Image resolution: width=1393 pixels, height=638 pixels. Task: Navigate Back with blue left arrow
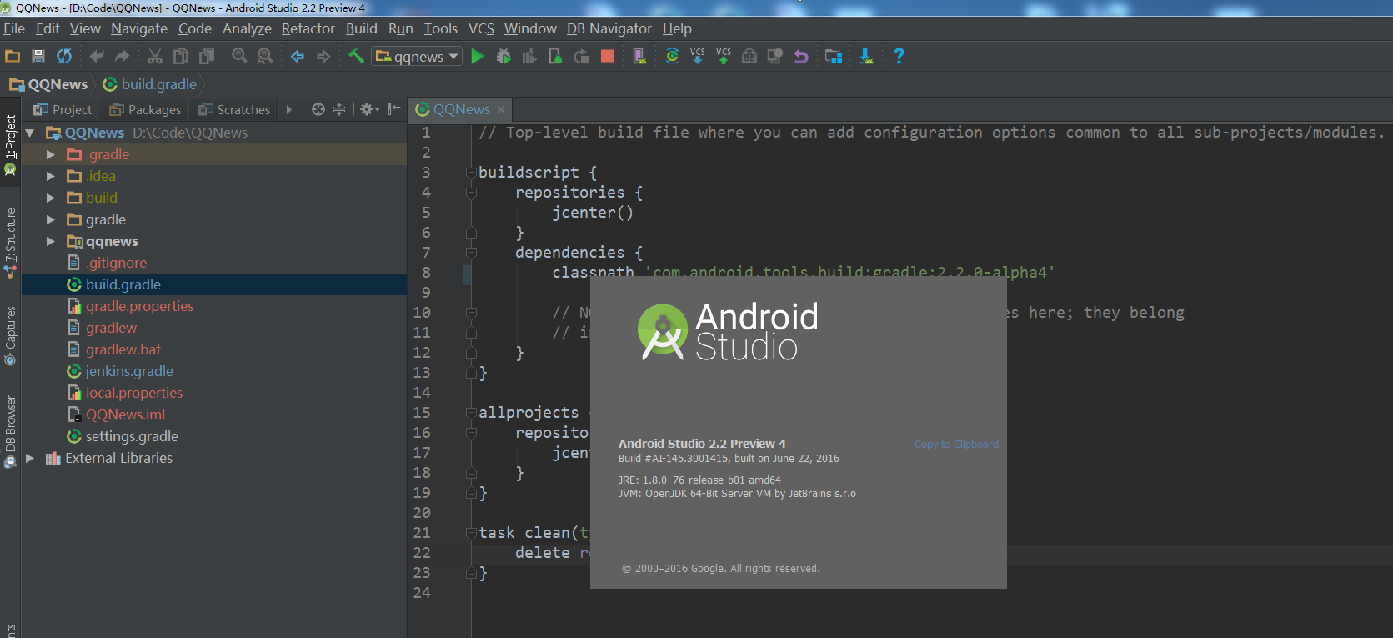point(298,56)
